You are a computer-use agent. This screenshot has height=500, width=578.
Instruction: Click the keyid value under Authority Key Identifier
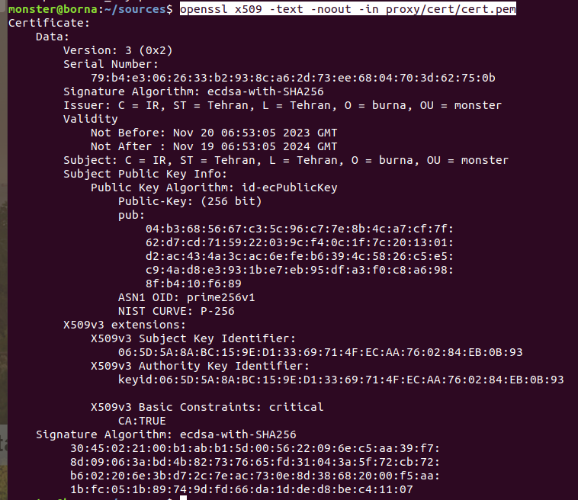click(341, 380)
